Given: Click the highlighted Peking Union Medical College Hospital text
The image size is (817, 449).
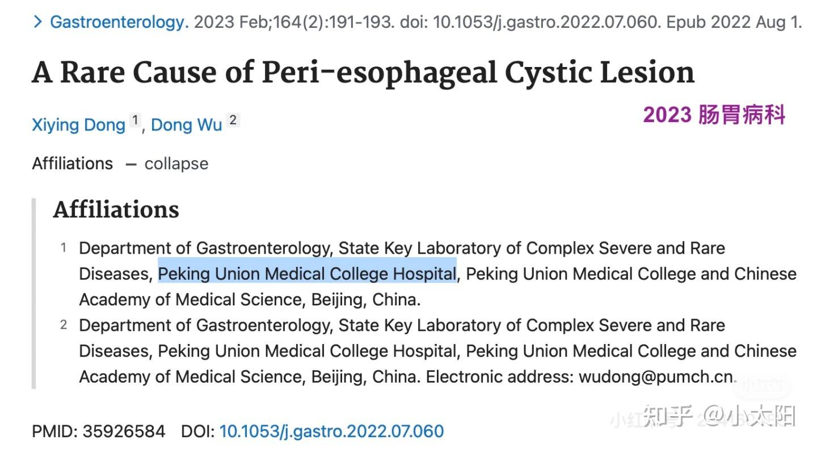Looking at the screenshot, I should 307,274.
